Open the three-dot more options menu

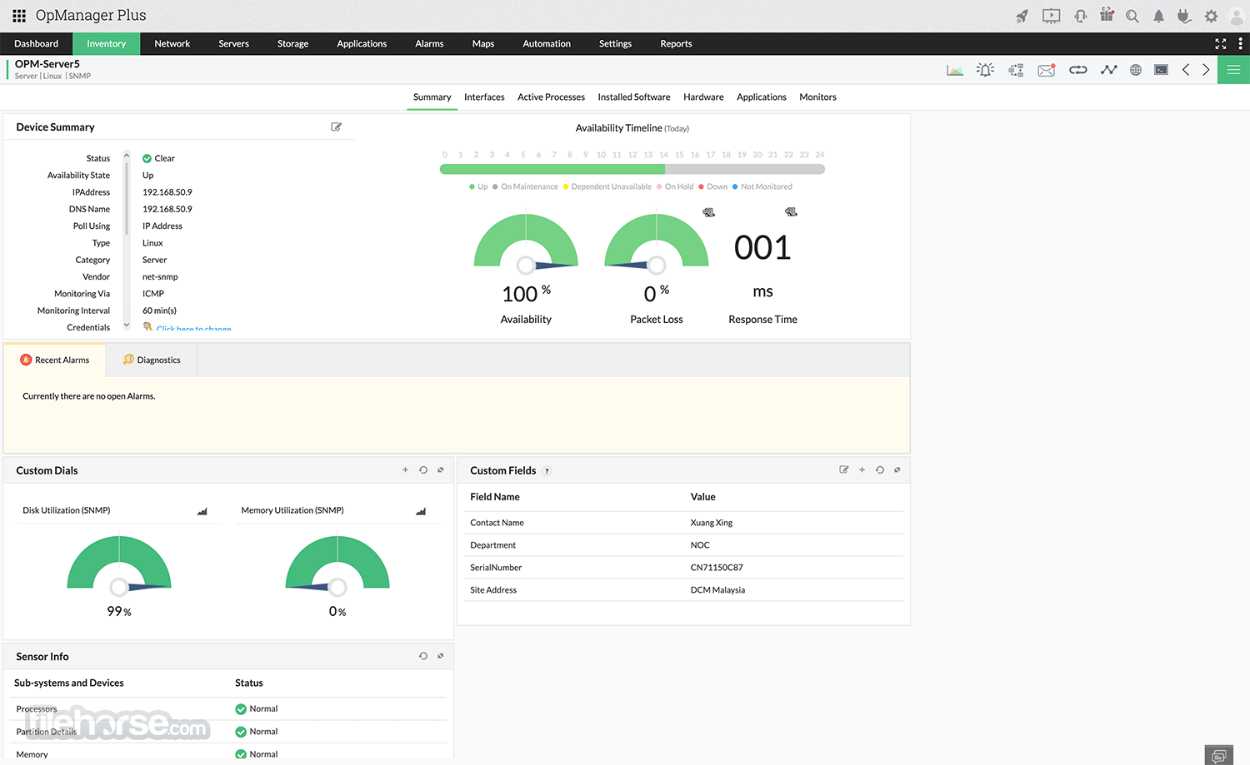pyautogui.click(x=1240, y=43)
